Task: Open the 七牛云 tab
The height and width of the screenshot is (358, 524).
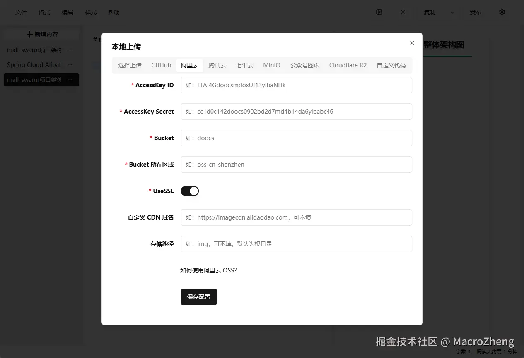Action: (x=244, y=65)
